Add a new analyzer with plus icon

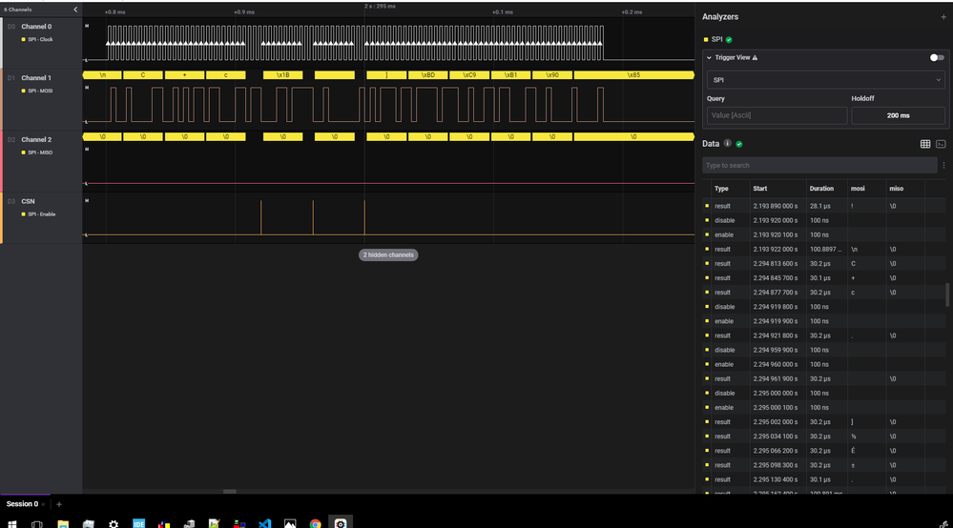943,17
